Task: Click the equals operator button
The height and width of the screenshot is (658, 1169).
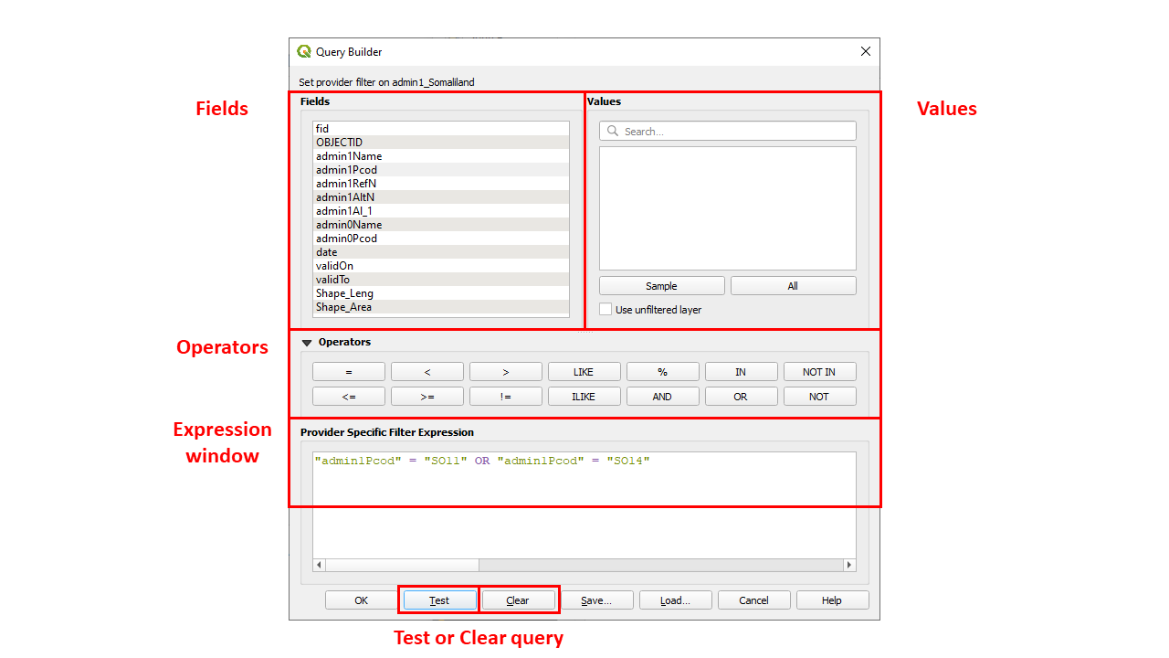Action: click(x=349, y=372)
